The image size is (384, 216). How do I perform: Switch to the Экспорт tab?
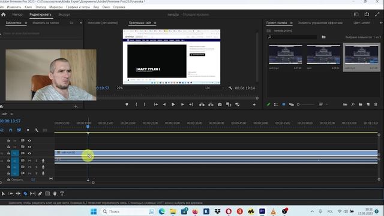coord(64,14)
